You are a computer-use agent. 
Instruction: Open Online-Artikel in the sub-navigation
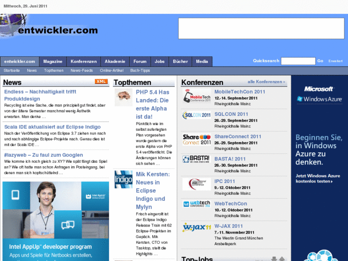(112, 70)
